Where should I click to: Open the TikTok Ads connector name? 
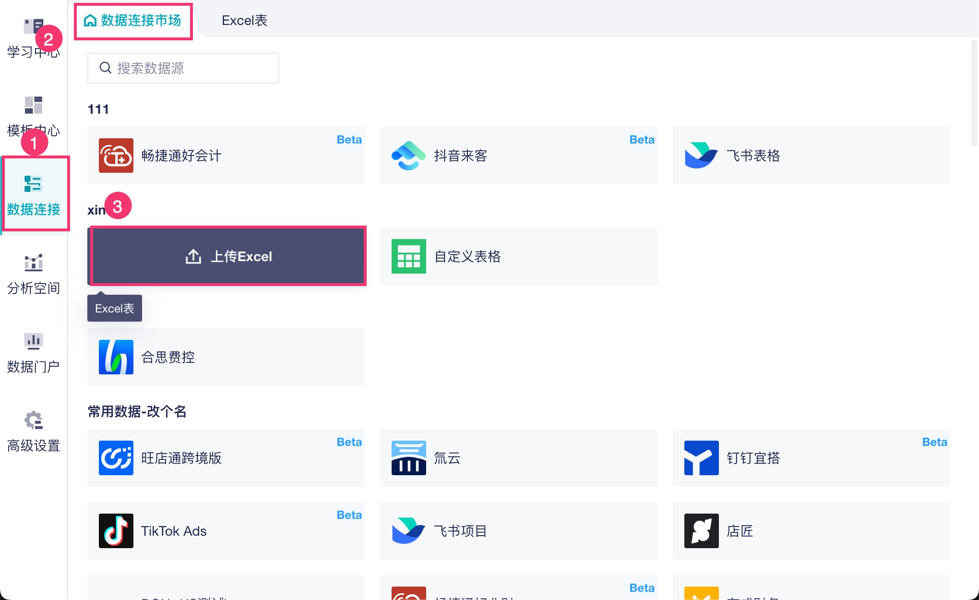(174, 531)
